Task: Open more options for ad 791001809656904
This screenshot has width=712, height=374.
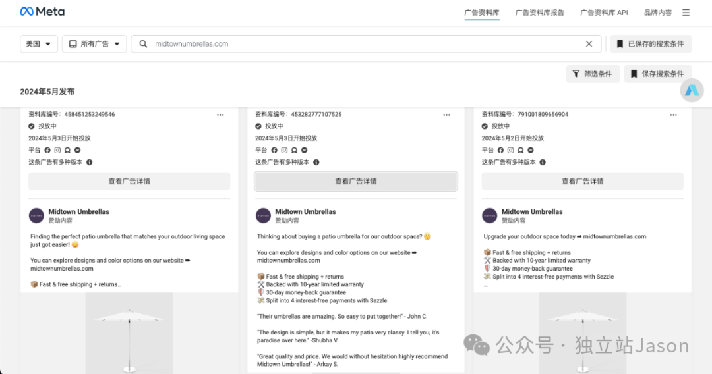Action: tap(673, 115)
